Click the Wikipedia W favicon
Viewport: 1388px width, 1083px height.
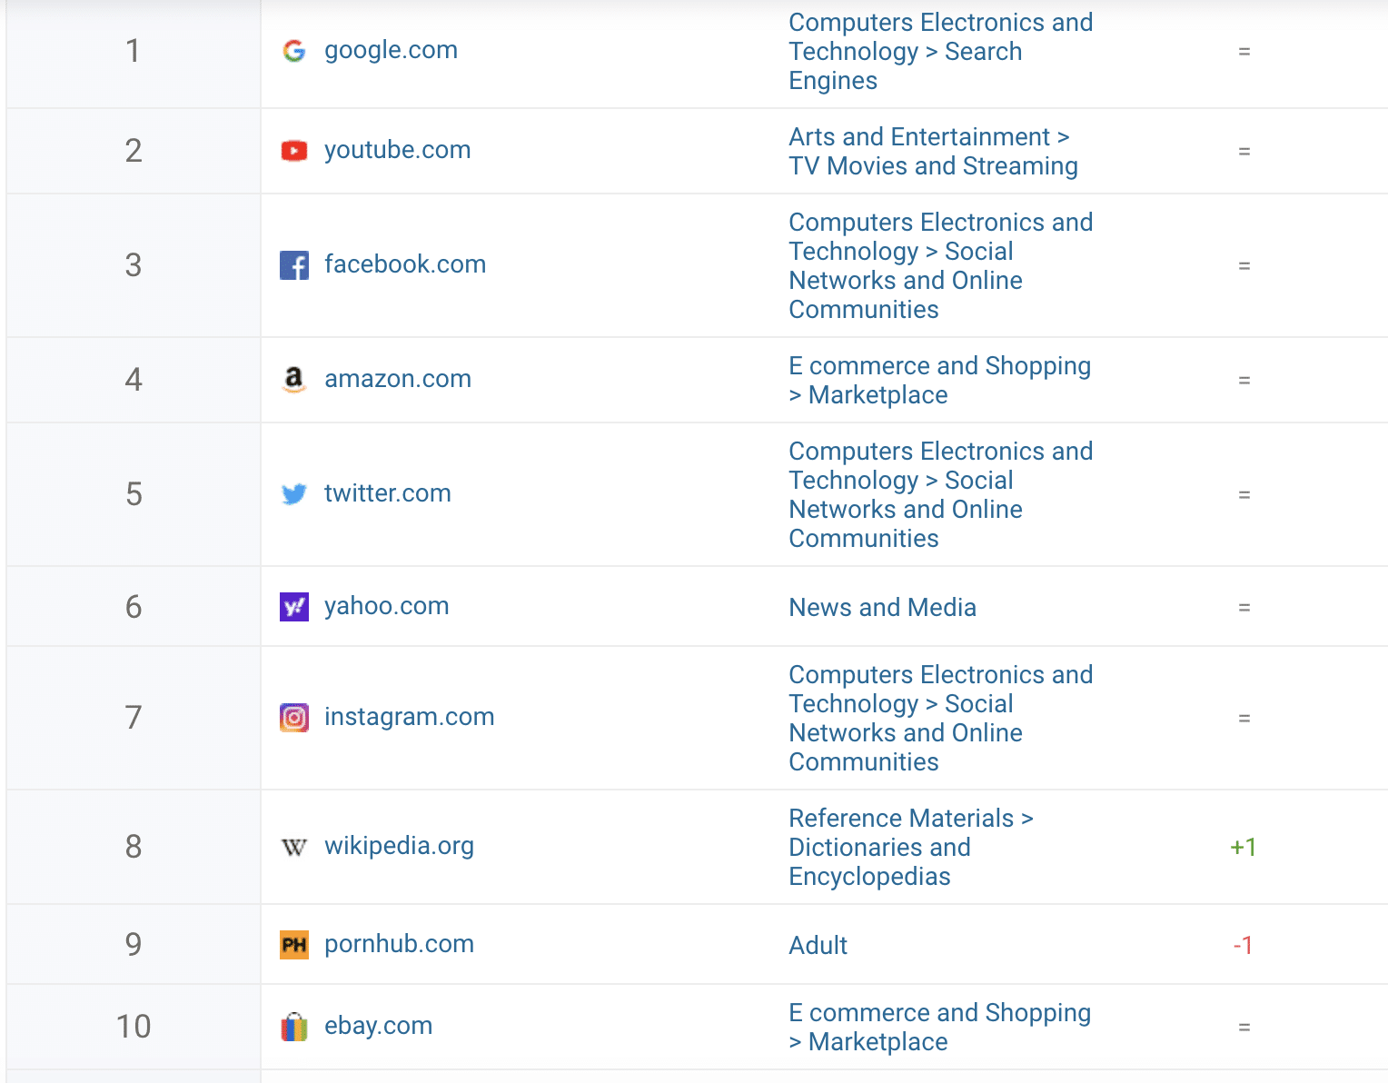pos(293,847)
